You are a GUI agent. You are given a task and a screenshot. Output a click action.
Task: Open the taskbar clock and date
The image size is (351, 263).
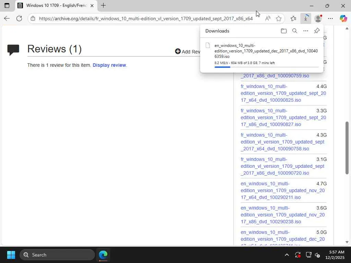coord(335,255)
